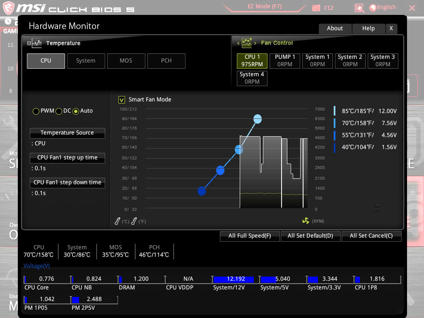Select the MOS temperature tab
Image resolution: width=424 pixels, height=318 pixels.
(x=126, y=61)
